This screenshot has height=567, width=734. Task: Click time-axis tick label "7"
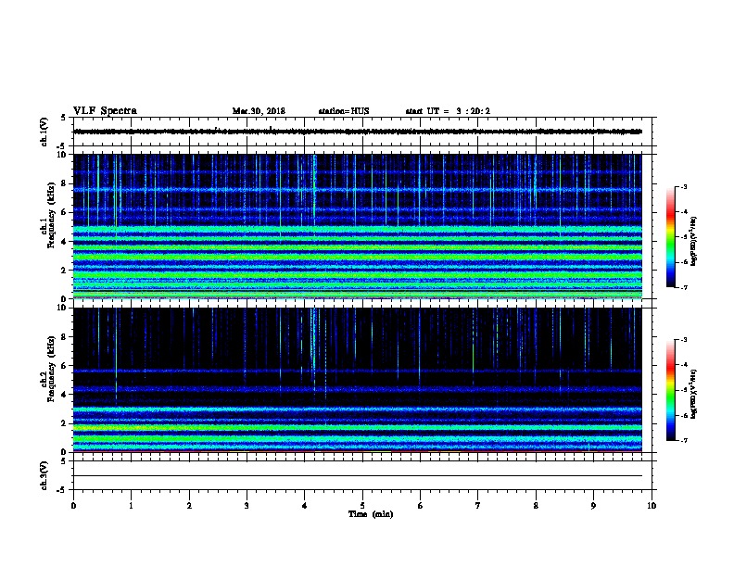pyautogui.click(x=478, y=505)
